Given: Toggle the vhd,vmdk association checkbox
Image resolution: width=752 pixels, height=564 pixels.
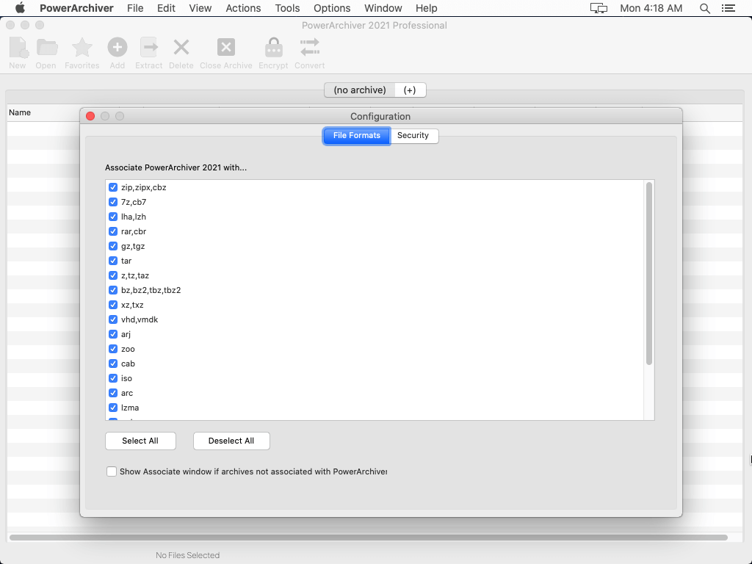Looking at the screenshot, I should pos(113,319).
